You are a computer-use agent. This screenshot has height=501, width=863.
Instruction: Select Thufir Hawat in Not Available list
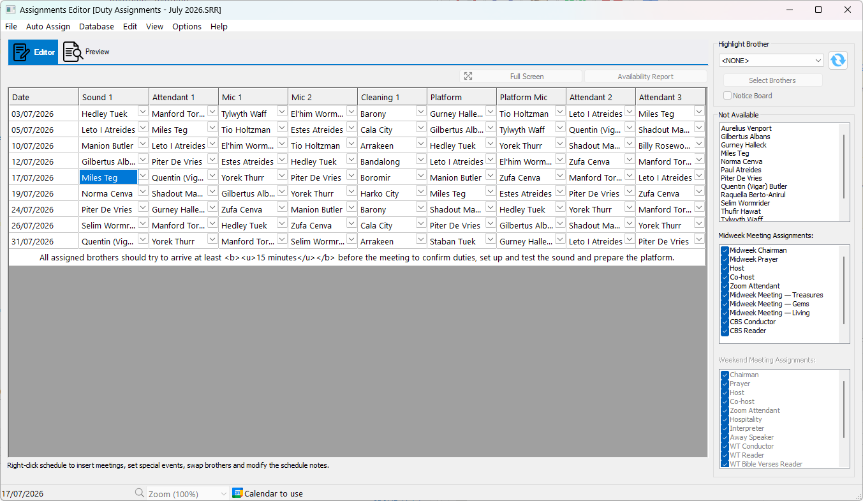pyautogui.click(x=740, y=211)
